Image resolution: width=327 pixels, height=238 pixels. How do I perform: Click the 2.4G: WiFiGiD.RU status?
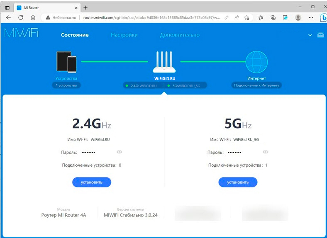pos(142,86)
